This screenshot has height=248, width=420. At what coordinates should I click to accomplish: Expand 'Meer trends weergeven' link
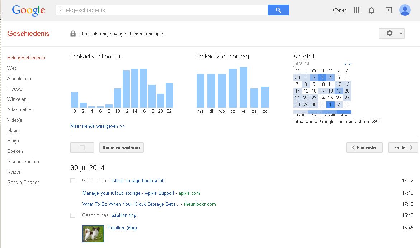(x=98, y=126)
